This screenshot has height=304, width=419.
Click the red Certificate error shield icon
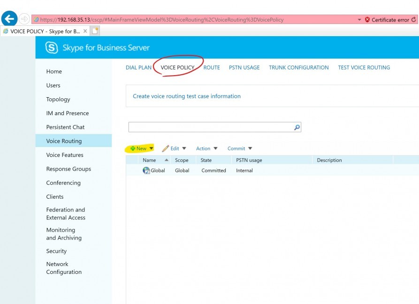click(x=367, y=20)
